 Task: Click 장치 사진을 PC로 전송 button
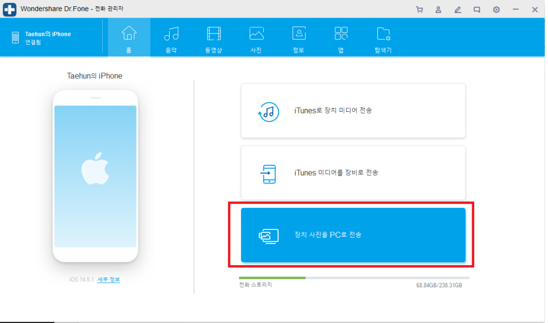tap(353, 235)
